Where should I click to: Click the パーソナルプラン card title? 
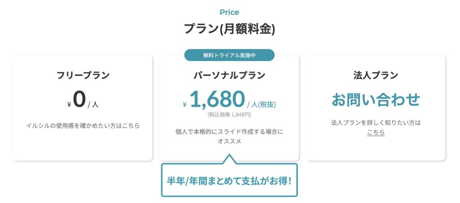coord(229,75)
